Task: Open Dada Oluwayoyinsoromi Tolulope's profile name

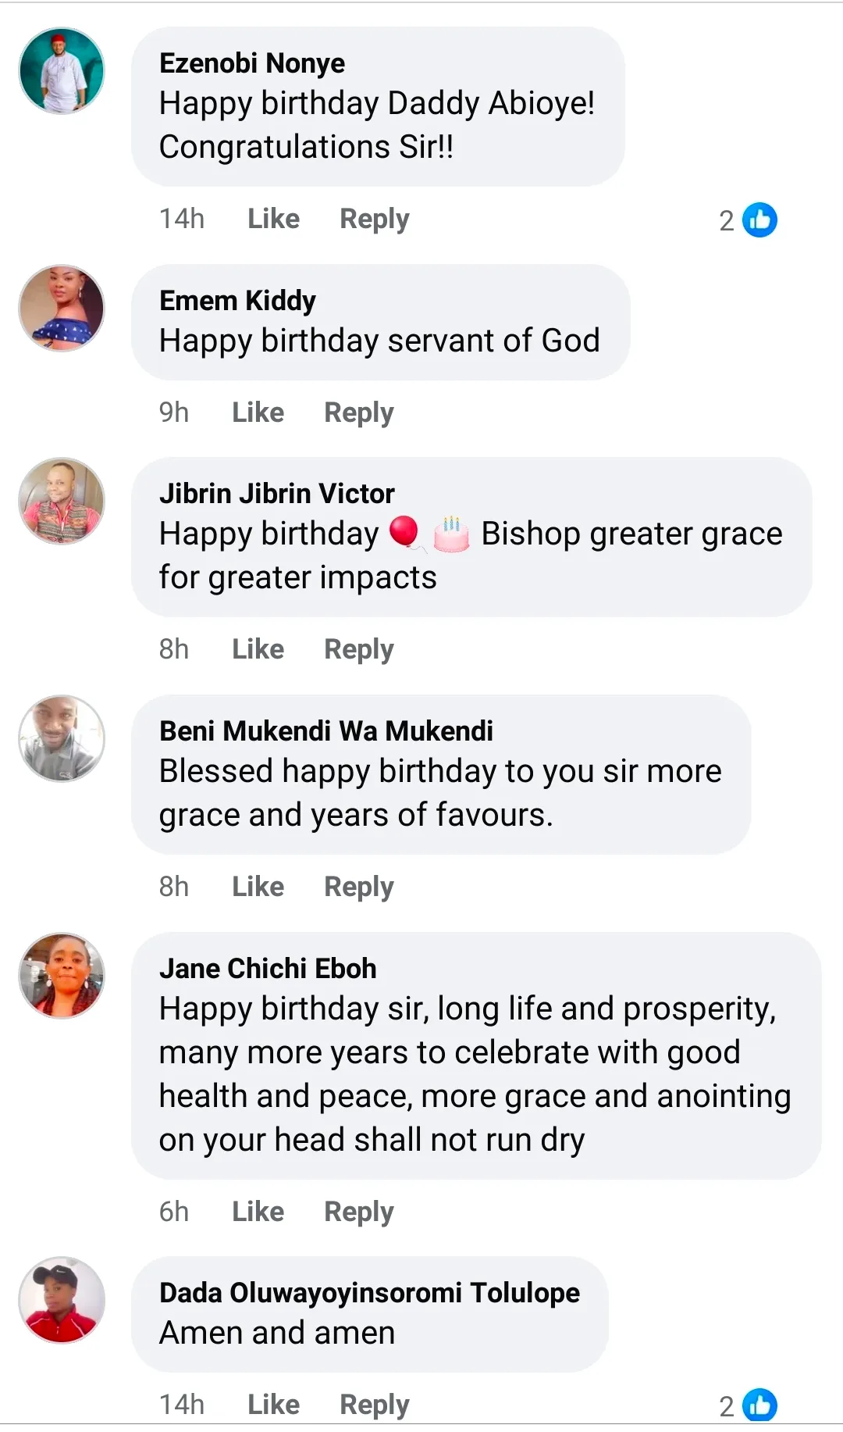Action: pos(369,1293)
